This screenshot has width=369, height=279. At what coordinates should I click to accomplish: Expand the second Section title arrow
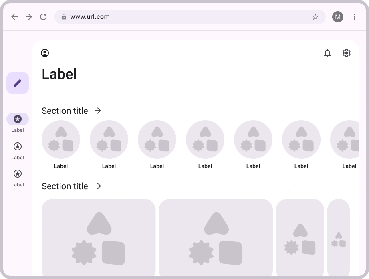(x=98, y=186)
